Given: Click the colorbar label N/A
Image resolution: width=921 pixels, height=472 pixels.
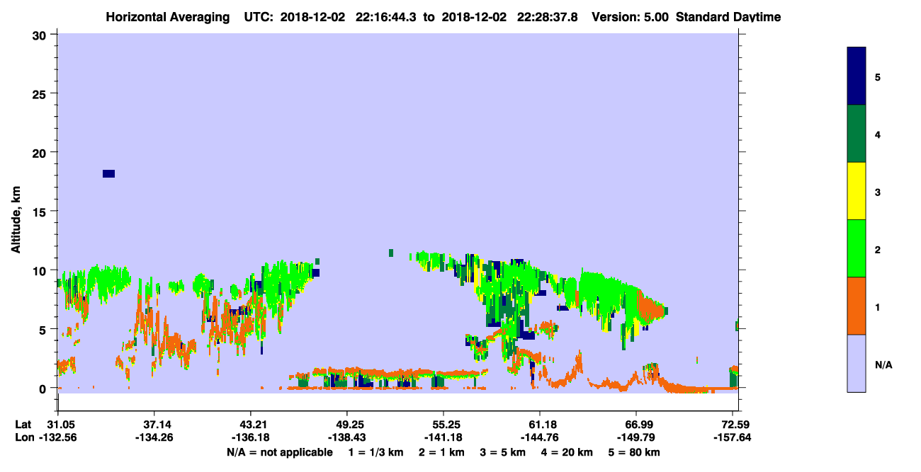Looking at the screenshot, I should (x=883, y=365).
